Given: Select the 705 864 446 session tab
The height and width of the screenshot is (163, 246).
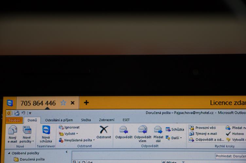Looking at the screenshot, I should [48, 103].
